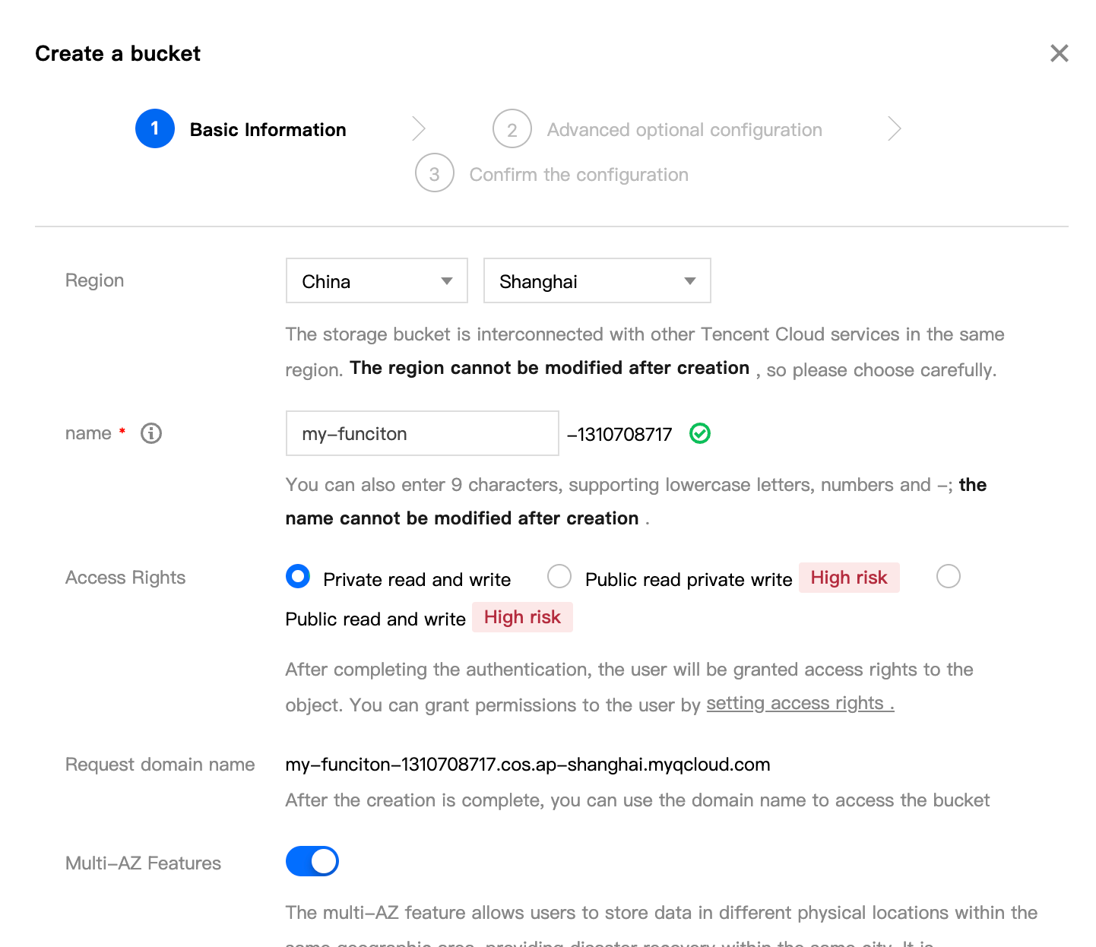Screen dimensions: 1096x947
Task: Jump to Confirm the configuration step
Action: [x=578, y=175]
